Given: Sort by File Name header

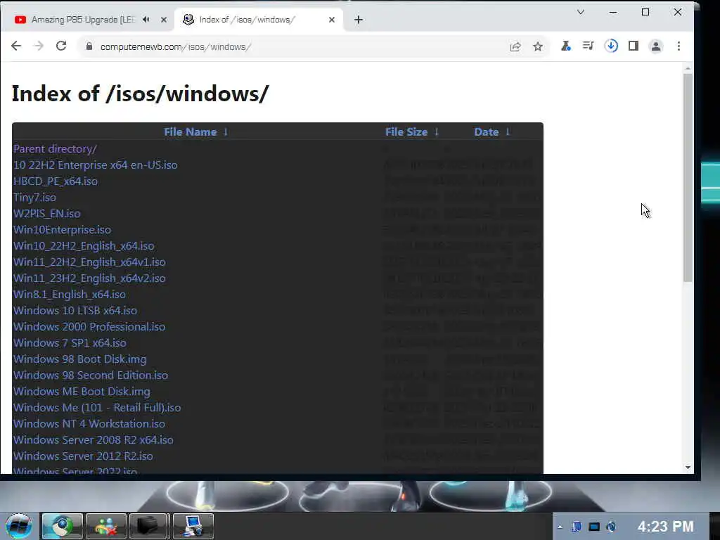Looking at the screenshot, I should [190, 131].
